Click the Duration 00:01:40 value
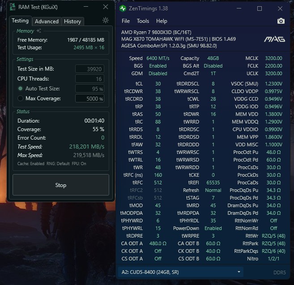This screenshot has width=294, height=285. [94, 120]
